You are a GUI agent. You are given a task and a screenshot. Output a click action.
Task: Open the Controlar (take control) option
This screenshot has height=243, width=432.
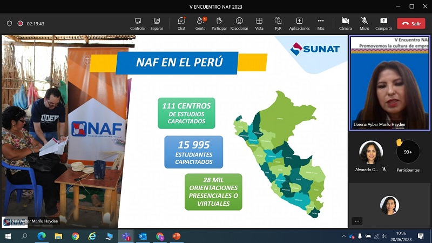tap(138, 24)
